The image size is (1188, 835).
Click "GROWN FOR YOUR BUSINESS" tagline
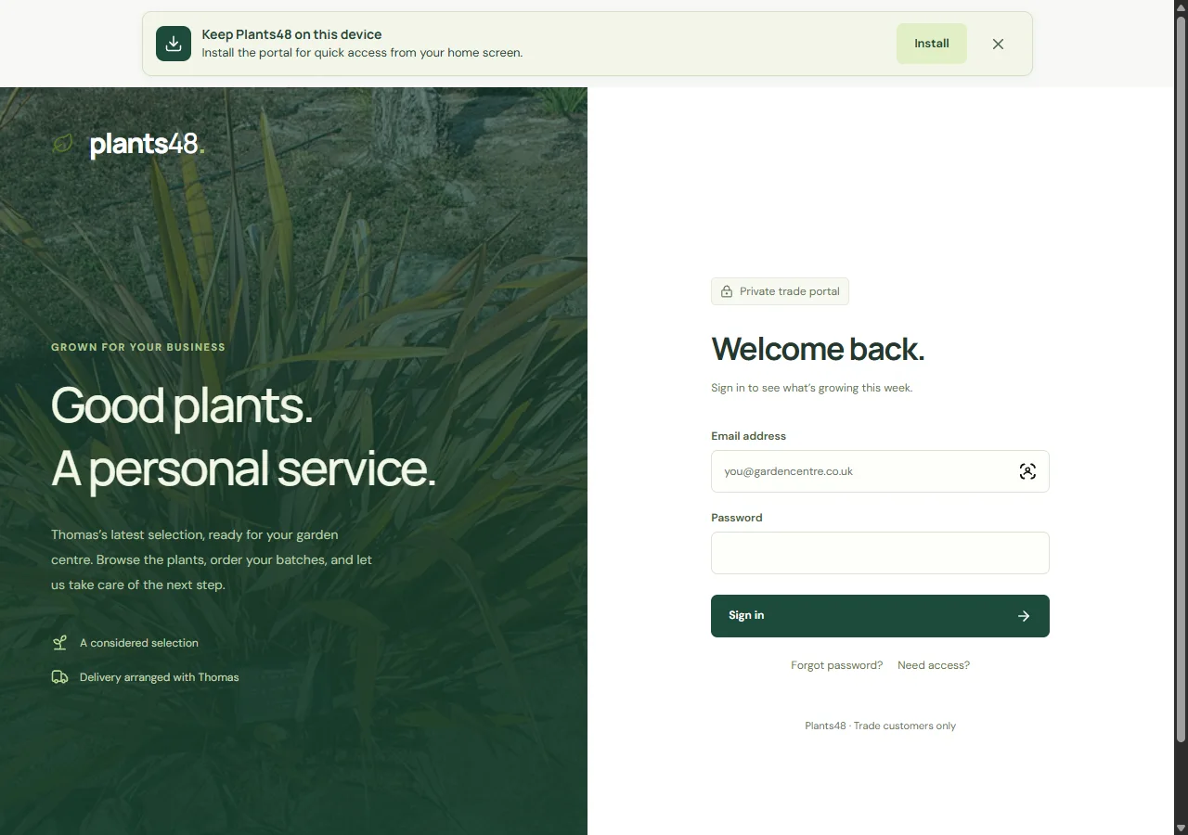pyautogui.click(x=138, y=347)
